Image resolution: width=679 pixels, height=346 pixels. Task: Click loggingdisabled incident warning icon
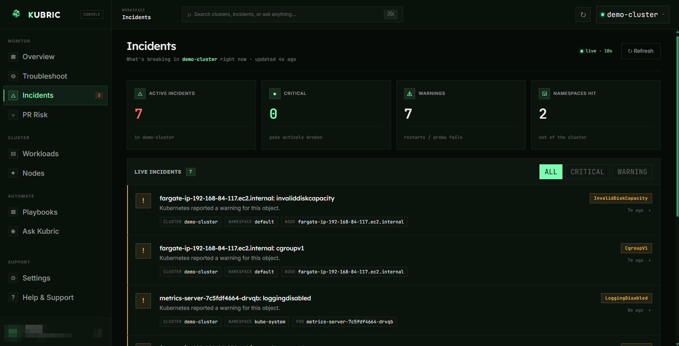click(x=143, y=301)
